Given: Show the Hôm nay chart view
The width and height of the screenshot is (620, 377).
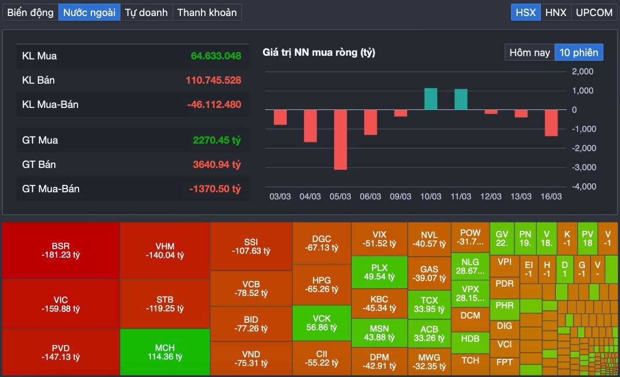Looking at the screenshot, I should (x=530, y=52).
